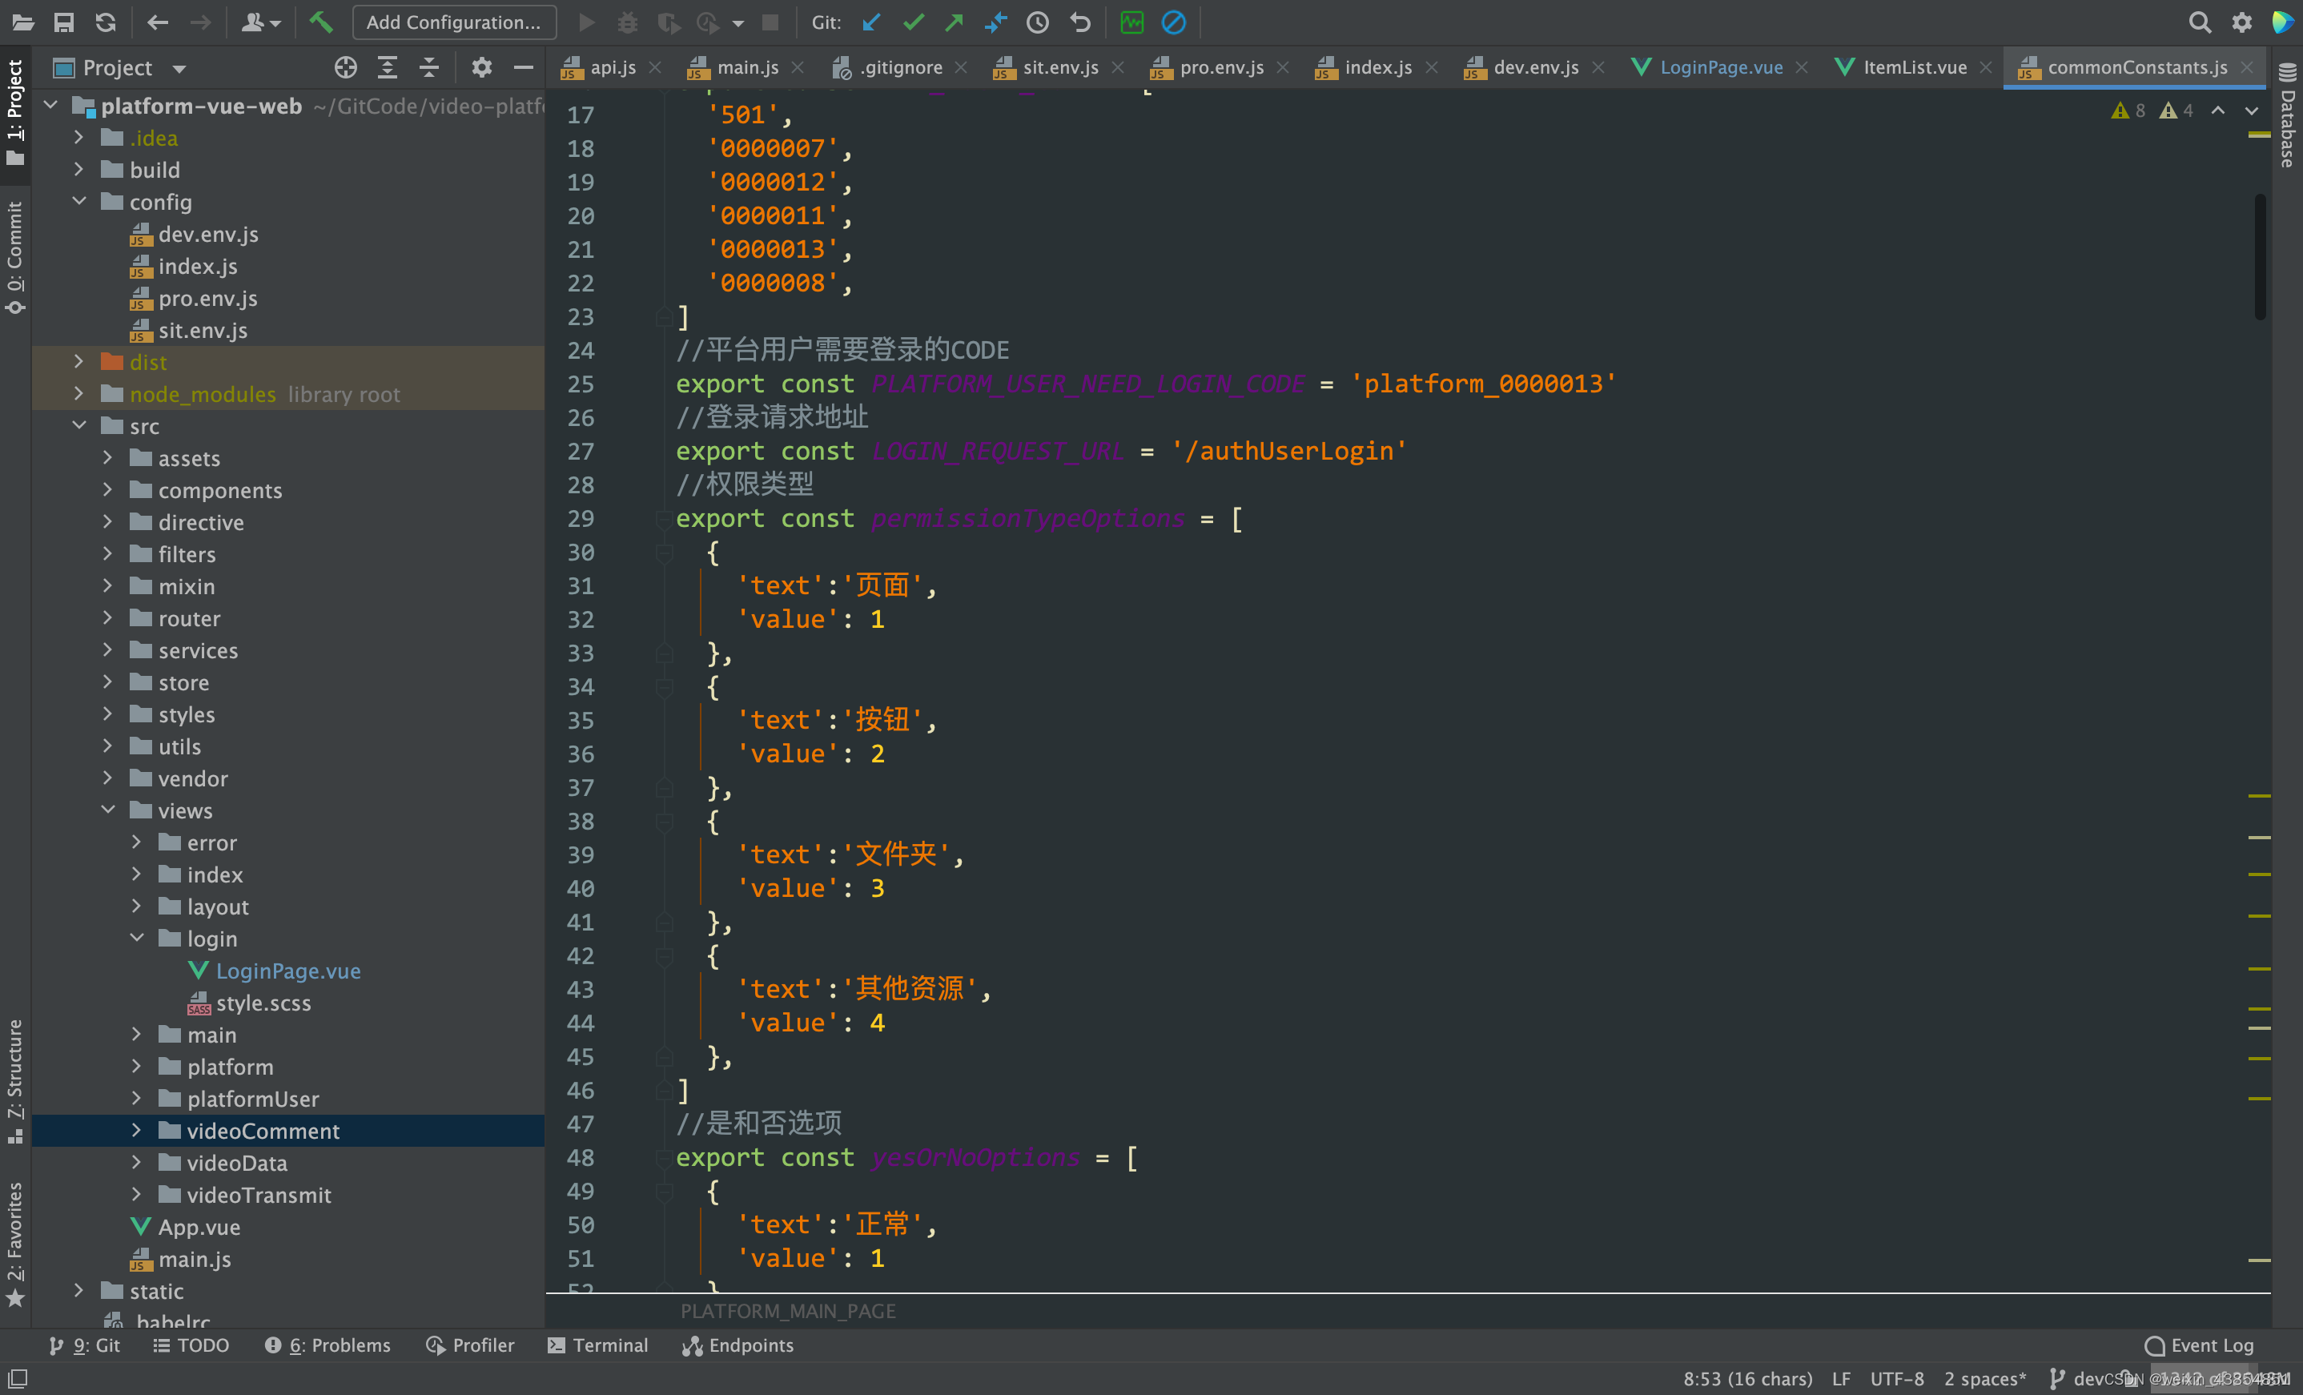Open Git show history clock icon
The width and height of the screenshot is (2303, 1395).
pyautogui.click(x=1038, y=22)
